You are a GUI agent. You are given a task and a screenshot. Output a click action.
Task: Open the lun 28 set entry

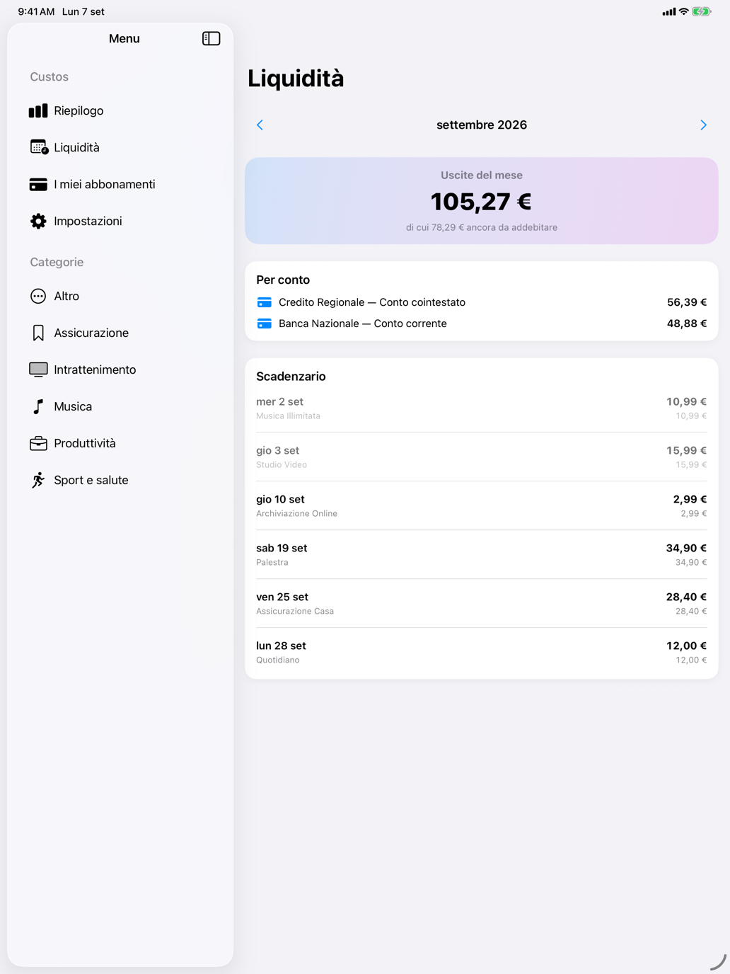point(481,653)
